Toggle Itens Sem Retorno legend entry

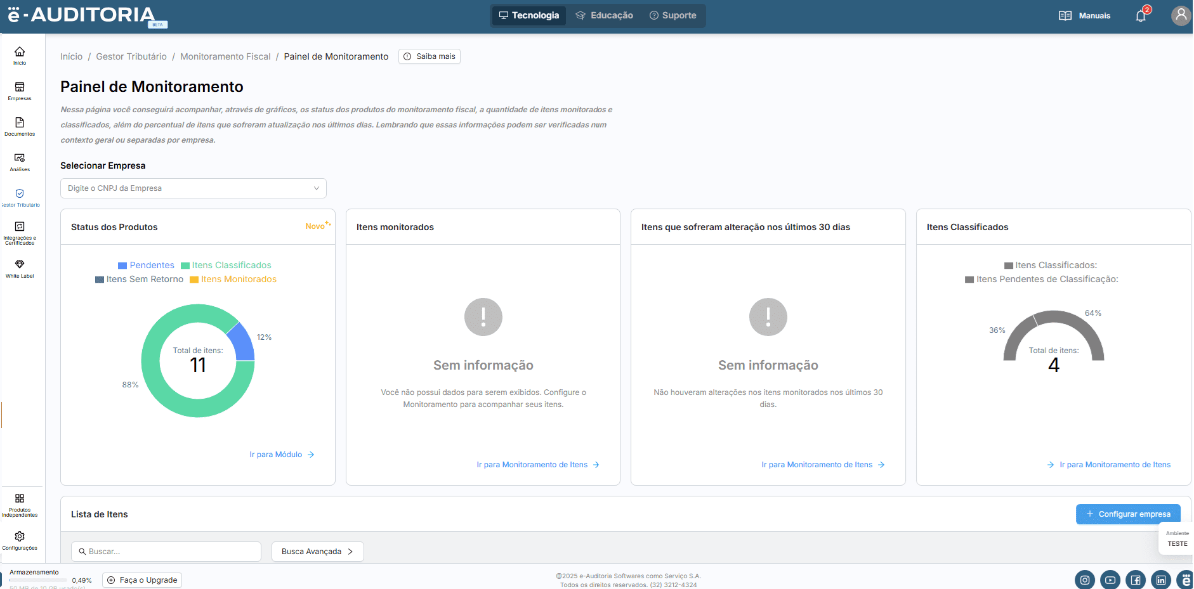click(x=139, y=279)
